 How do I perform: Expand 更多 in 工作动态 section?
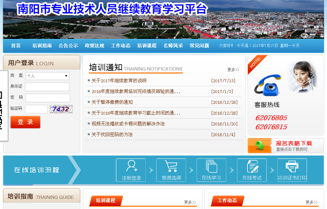point(312,202)
